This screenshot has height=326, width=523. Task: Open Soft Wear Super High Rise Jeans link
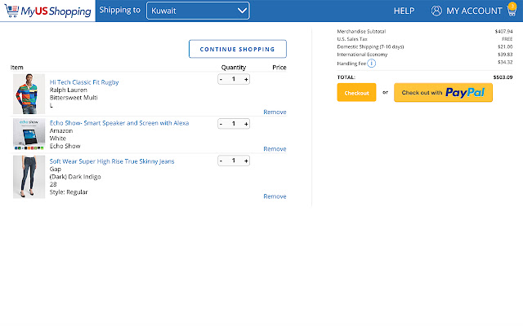click(x=112, y=161)
